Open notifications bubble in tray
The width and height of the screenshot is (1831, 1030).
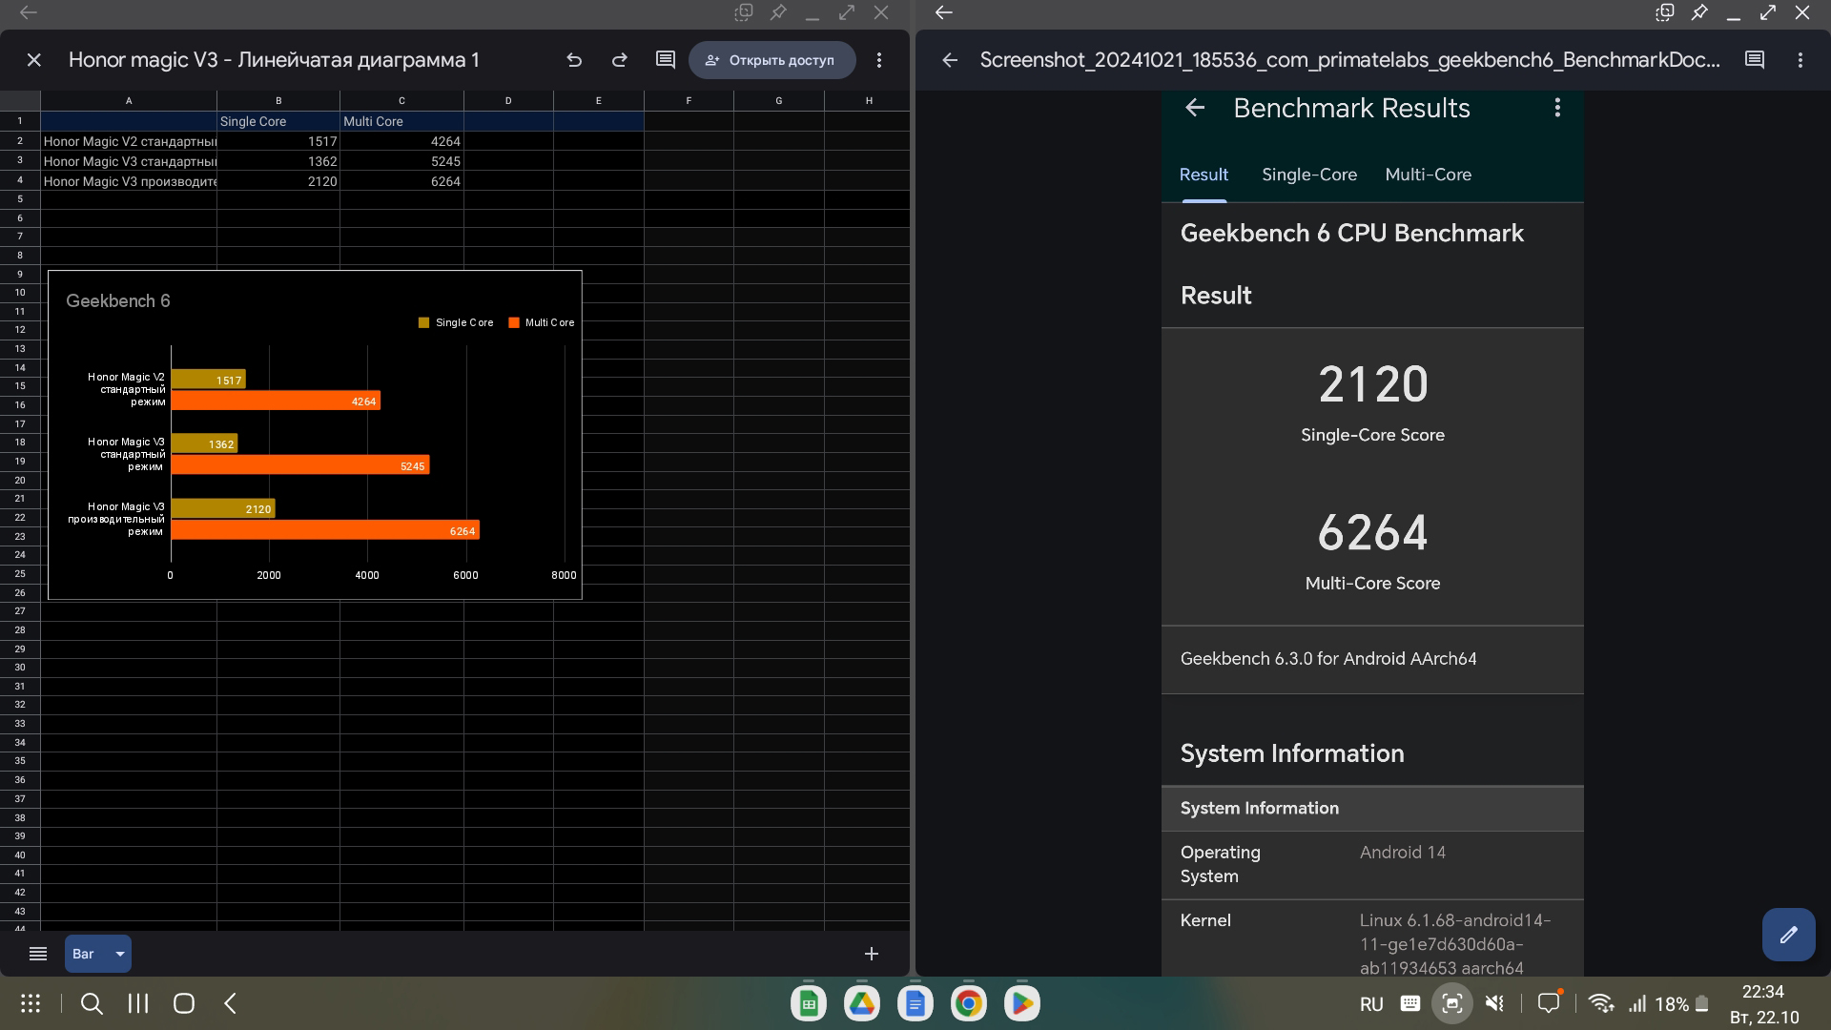coord(1549,1002)
